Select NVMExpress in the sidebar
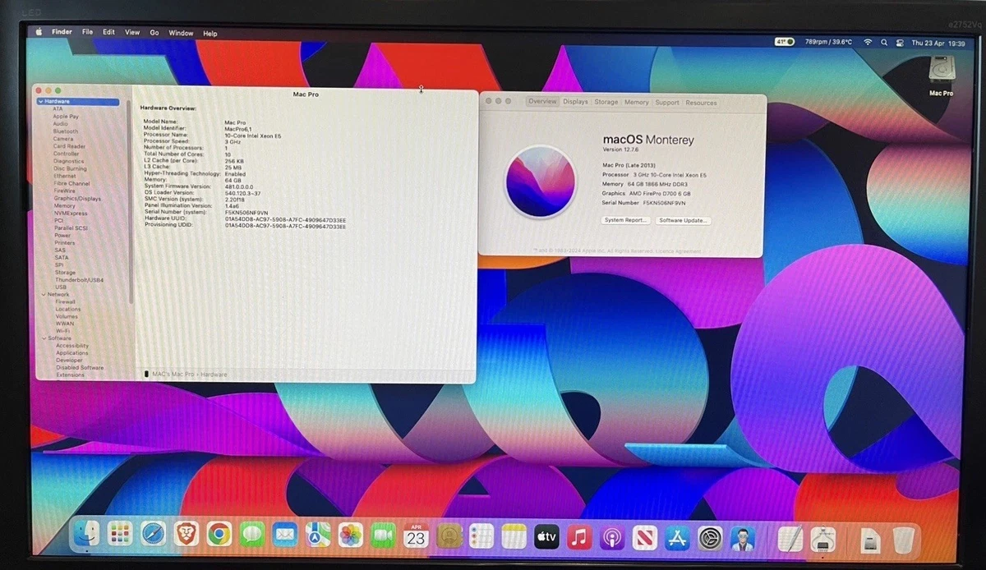The width and height of the screenshot is (986, 570). click(70, 213)
